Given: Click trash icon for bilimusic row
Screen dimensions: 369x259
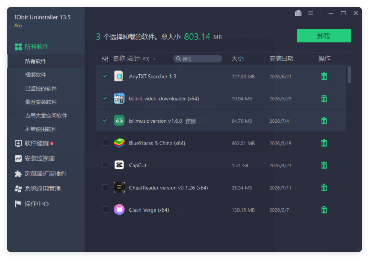Looking at the screenshot, I should [324, 121].
